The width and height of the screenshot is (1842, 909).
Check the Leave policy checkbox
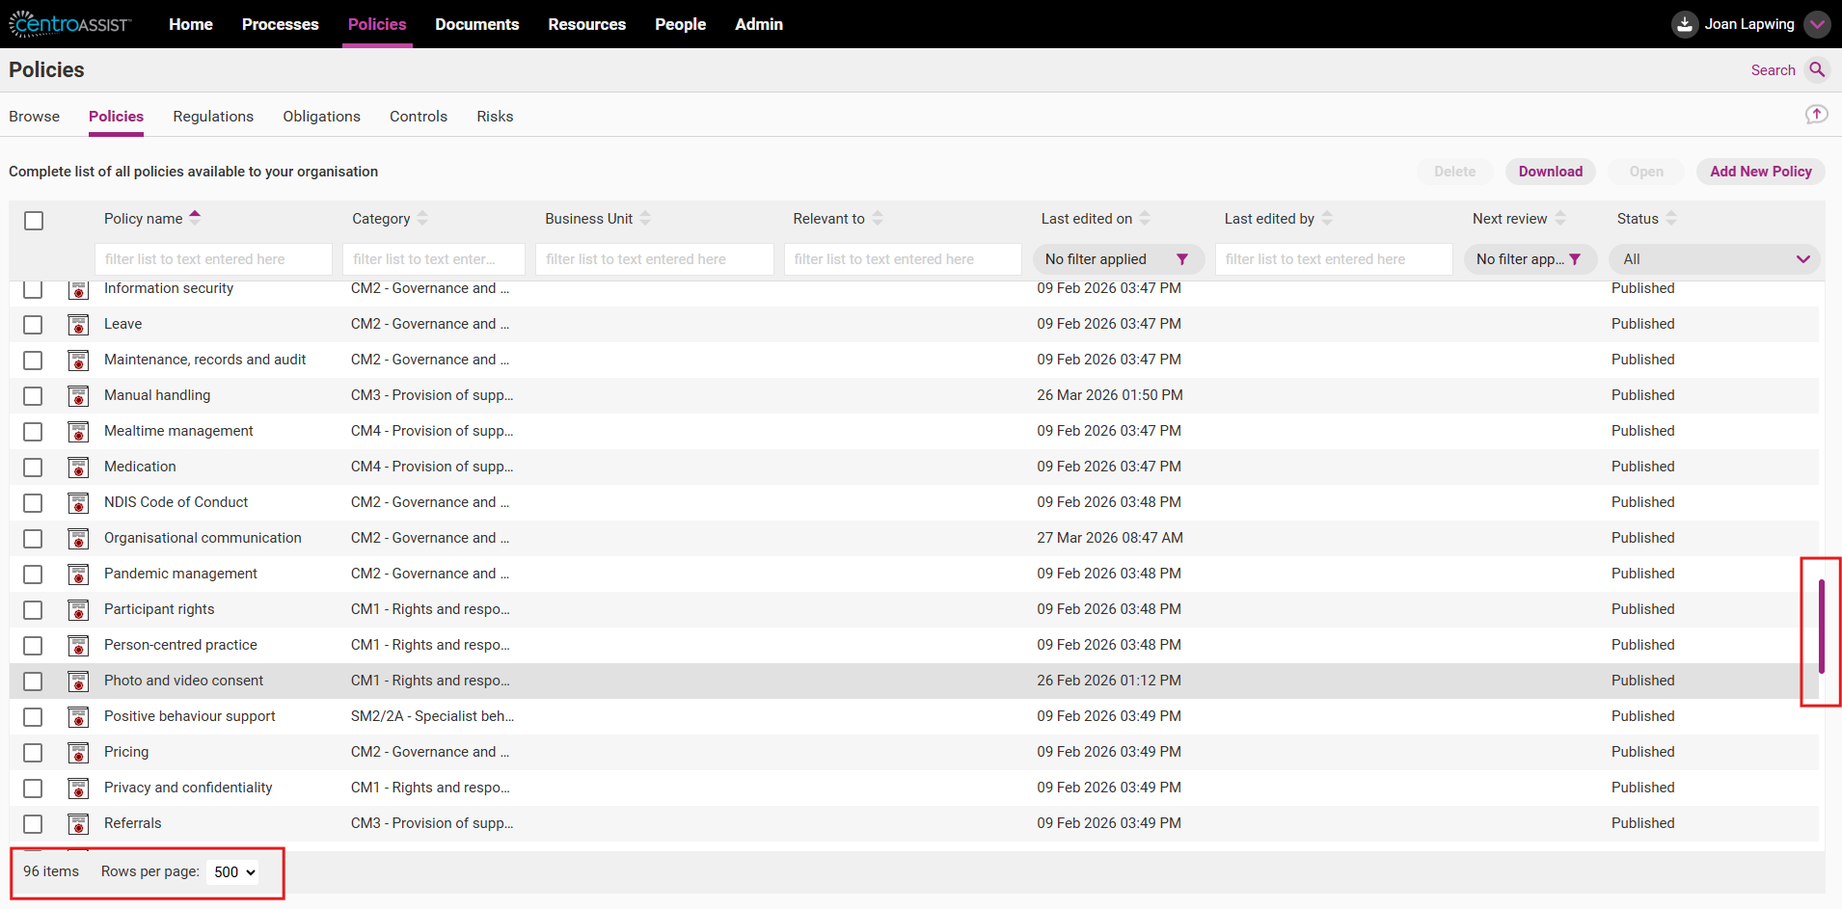point(33,325)
